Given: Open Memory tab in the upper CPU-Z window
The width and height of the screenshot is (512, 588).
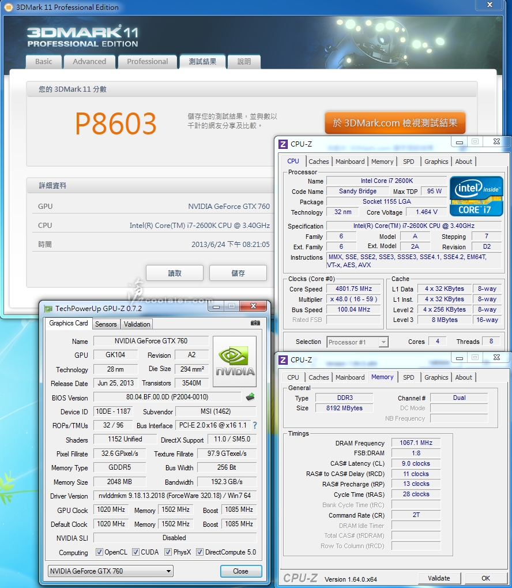Looking at the screenshot, I should [382, 162].
